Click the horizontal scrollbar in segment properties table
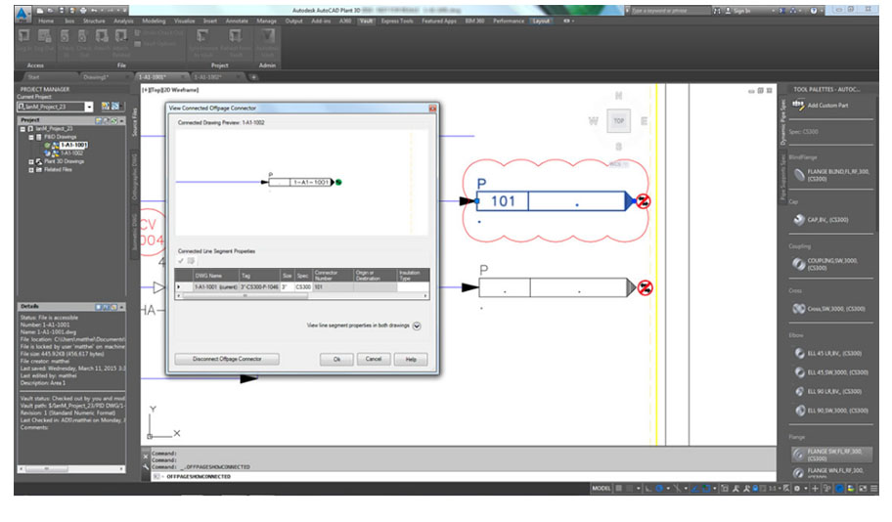Image resolution: width=892 pixels, height=522 pixels. pyautogui.click(x=302, y=295)
